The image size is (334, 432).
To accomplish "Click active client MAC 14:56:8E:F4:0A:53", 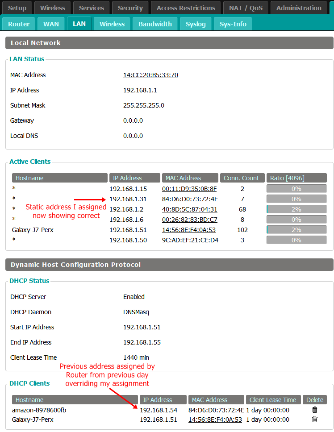I will tap(189, 230).
